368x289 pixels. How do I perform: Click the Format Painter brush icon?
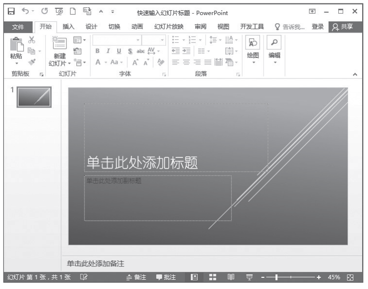coord(32,62)
